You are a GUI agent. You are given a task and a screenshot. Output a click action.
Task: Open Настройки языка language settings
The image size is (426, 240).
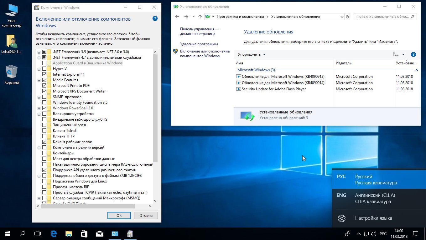[379, 218]
